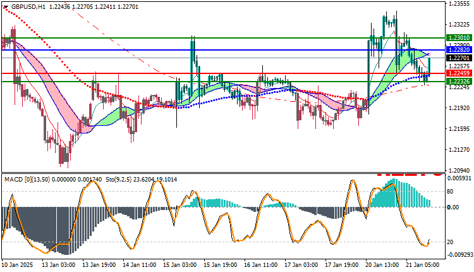Click the 0.005931 indicator scale label

coord(459,178)
